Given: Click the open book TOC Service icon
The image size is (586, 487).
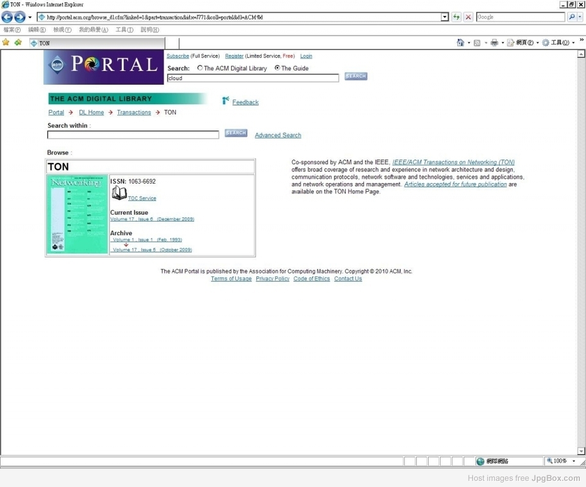Looking at the screenshot, I should [119, 193].
